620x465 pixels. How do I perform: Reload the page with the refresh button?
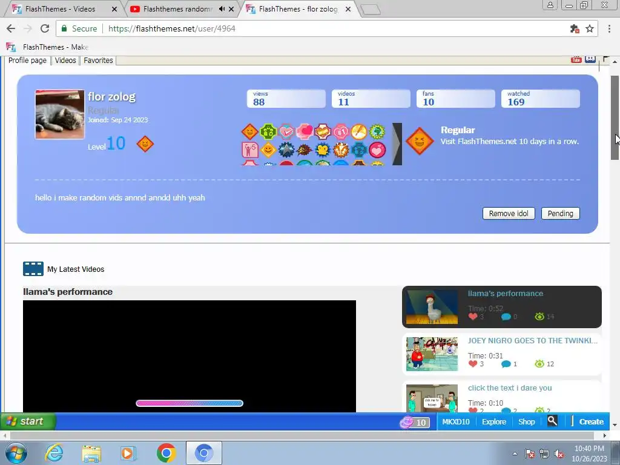click(x=45, y=28)
